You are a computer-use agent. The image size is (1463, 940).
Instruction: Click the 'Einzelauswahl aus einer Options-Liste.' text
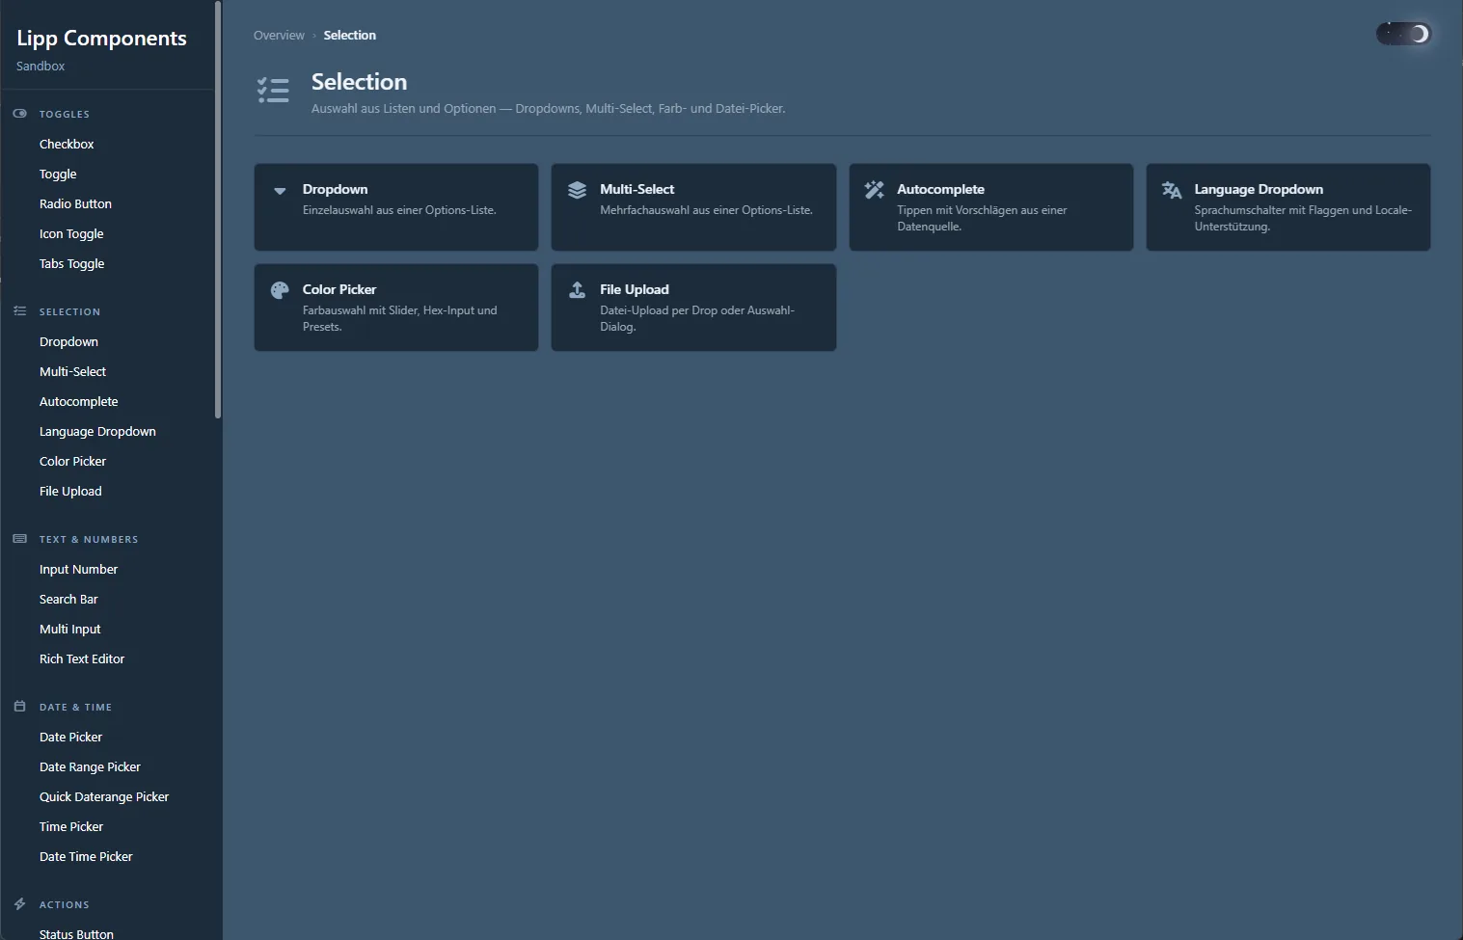399,210
